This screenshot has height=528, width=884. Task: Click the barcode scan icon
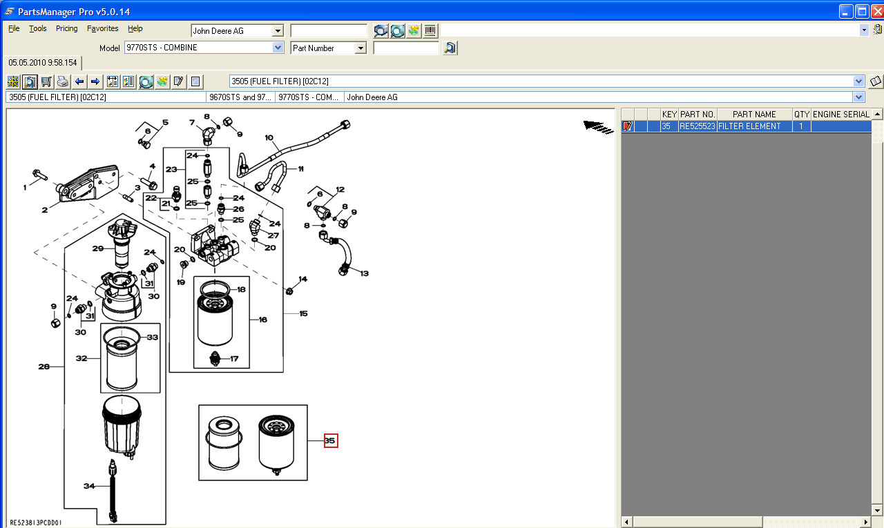pyautogui.click(x=430, y=31)
